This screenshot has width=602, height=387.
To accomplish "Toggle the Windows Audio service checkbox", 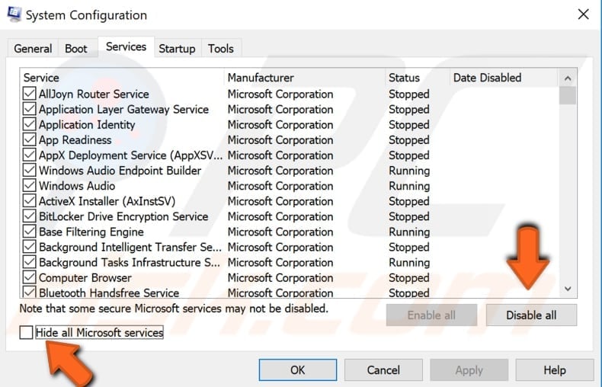I will (x=30, y=186).
